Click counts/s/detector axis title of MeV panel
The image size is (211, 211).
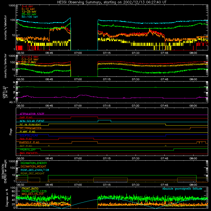(5, 66)
